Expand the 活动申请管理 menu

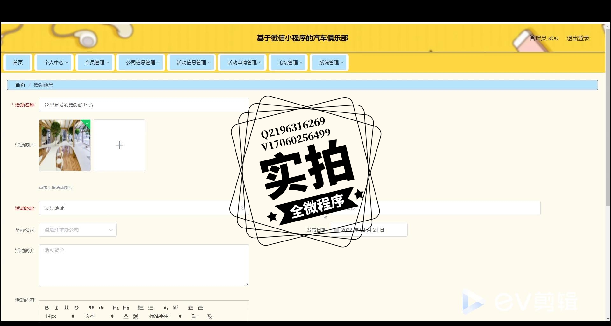242,63
